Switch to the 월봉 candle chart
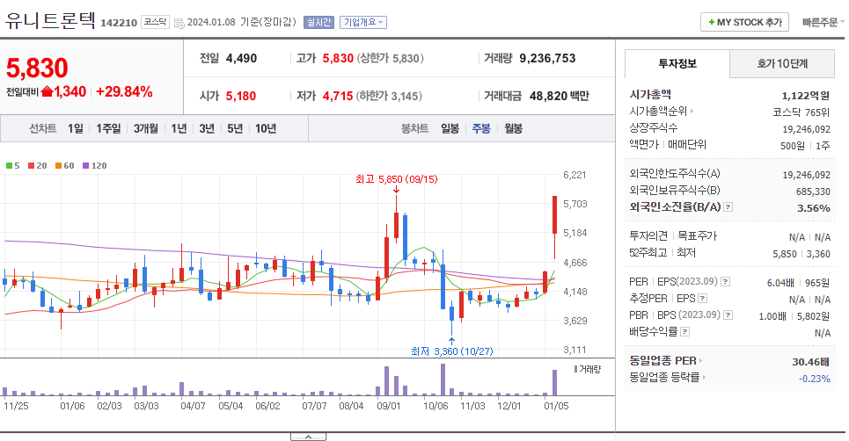Viewport: 849px width, 441px height. (x=513, y=128)
